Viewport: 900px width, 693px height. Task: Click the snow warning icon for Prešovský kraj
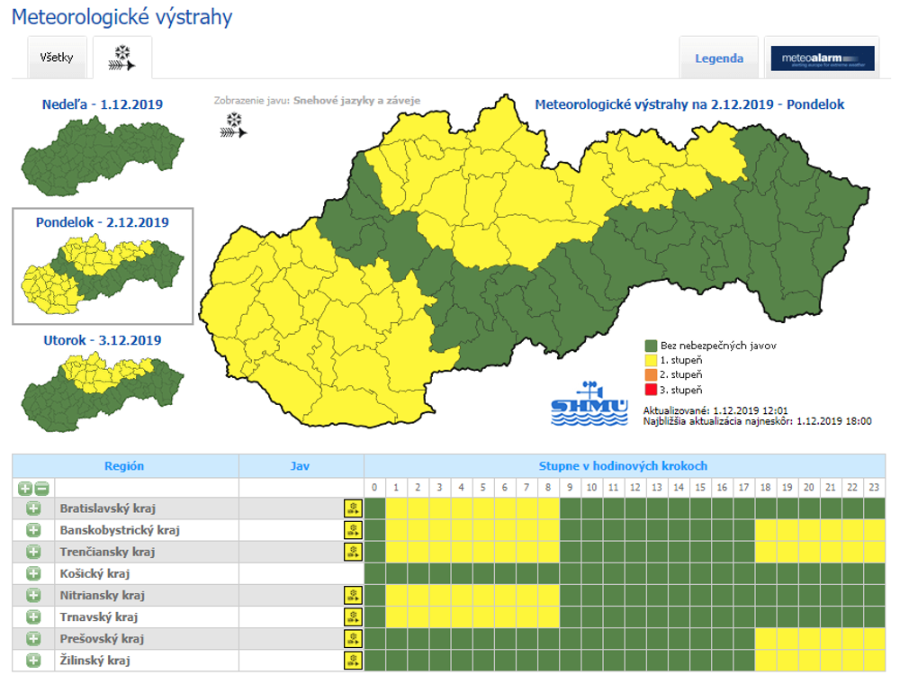[x=354, y=638]
